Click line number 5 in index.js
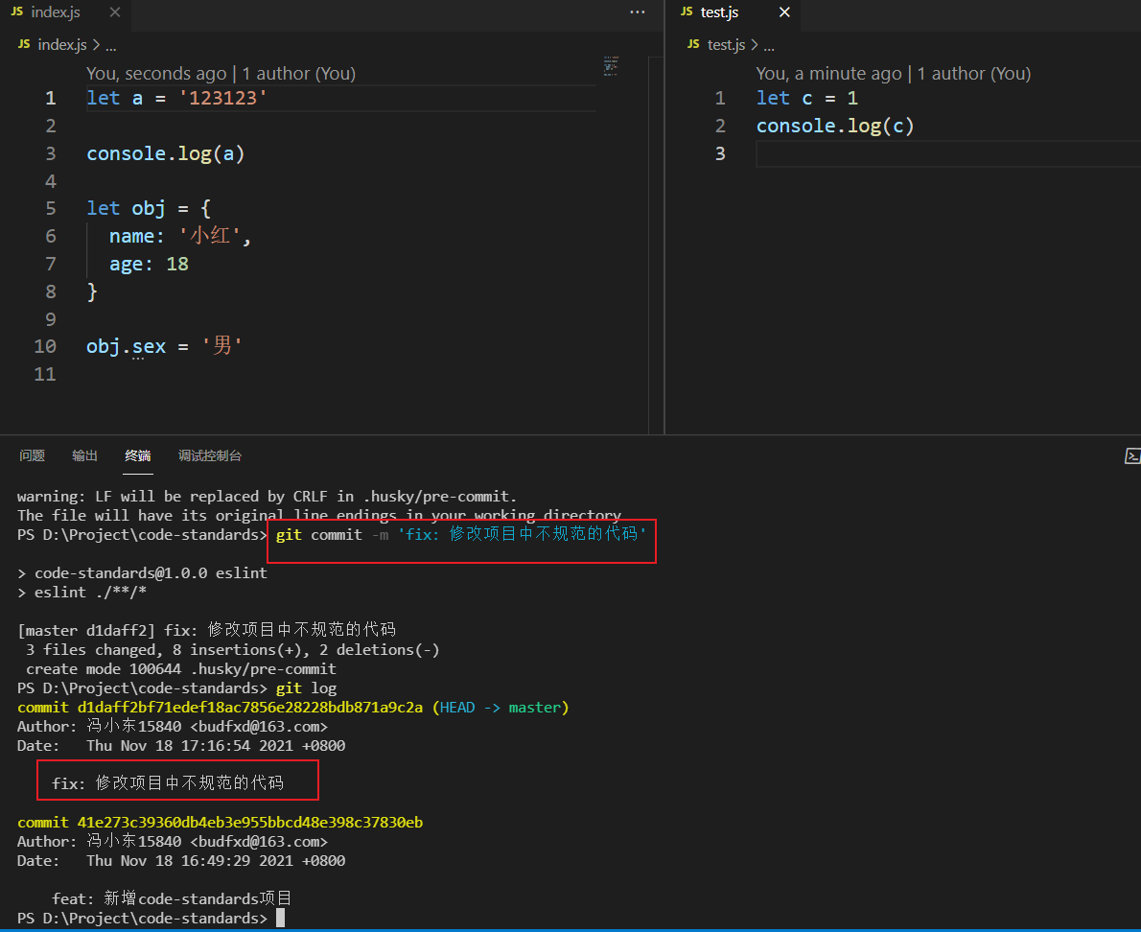 click(x=50, y=209)
